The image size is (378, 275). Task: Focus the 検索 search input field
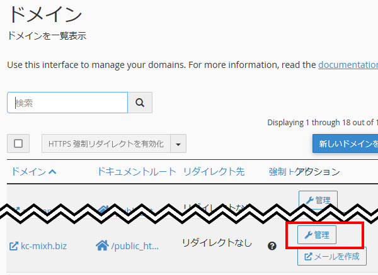tap(67, 103)
